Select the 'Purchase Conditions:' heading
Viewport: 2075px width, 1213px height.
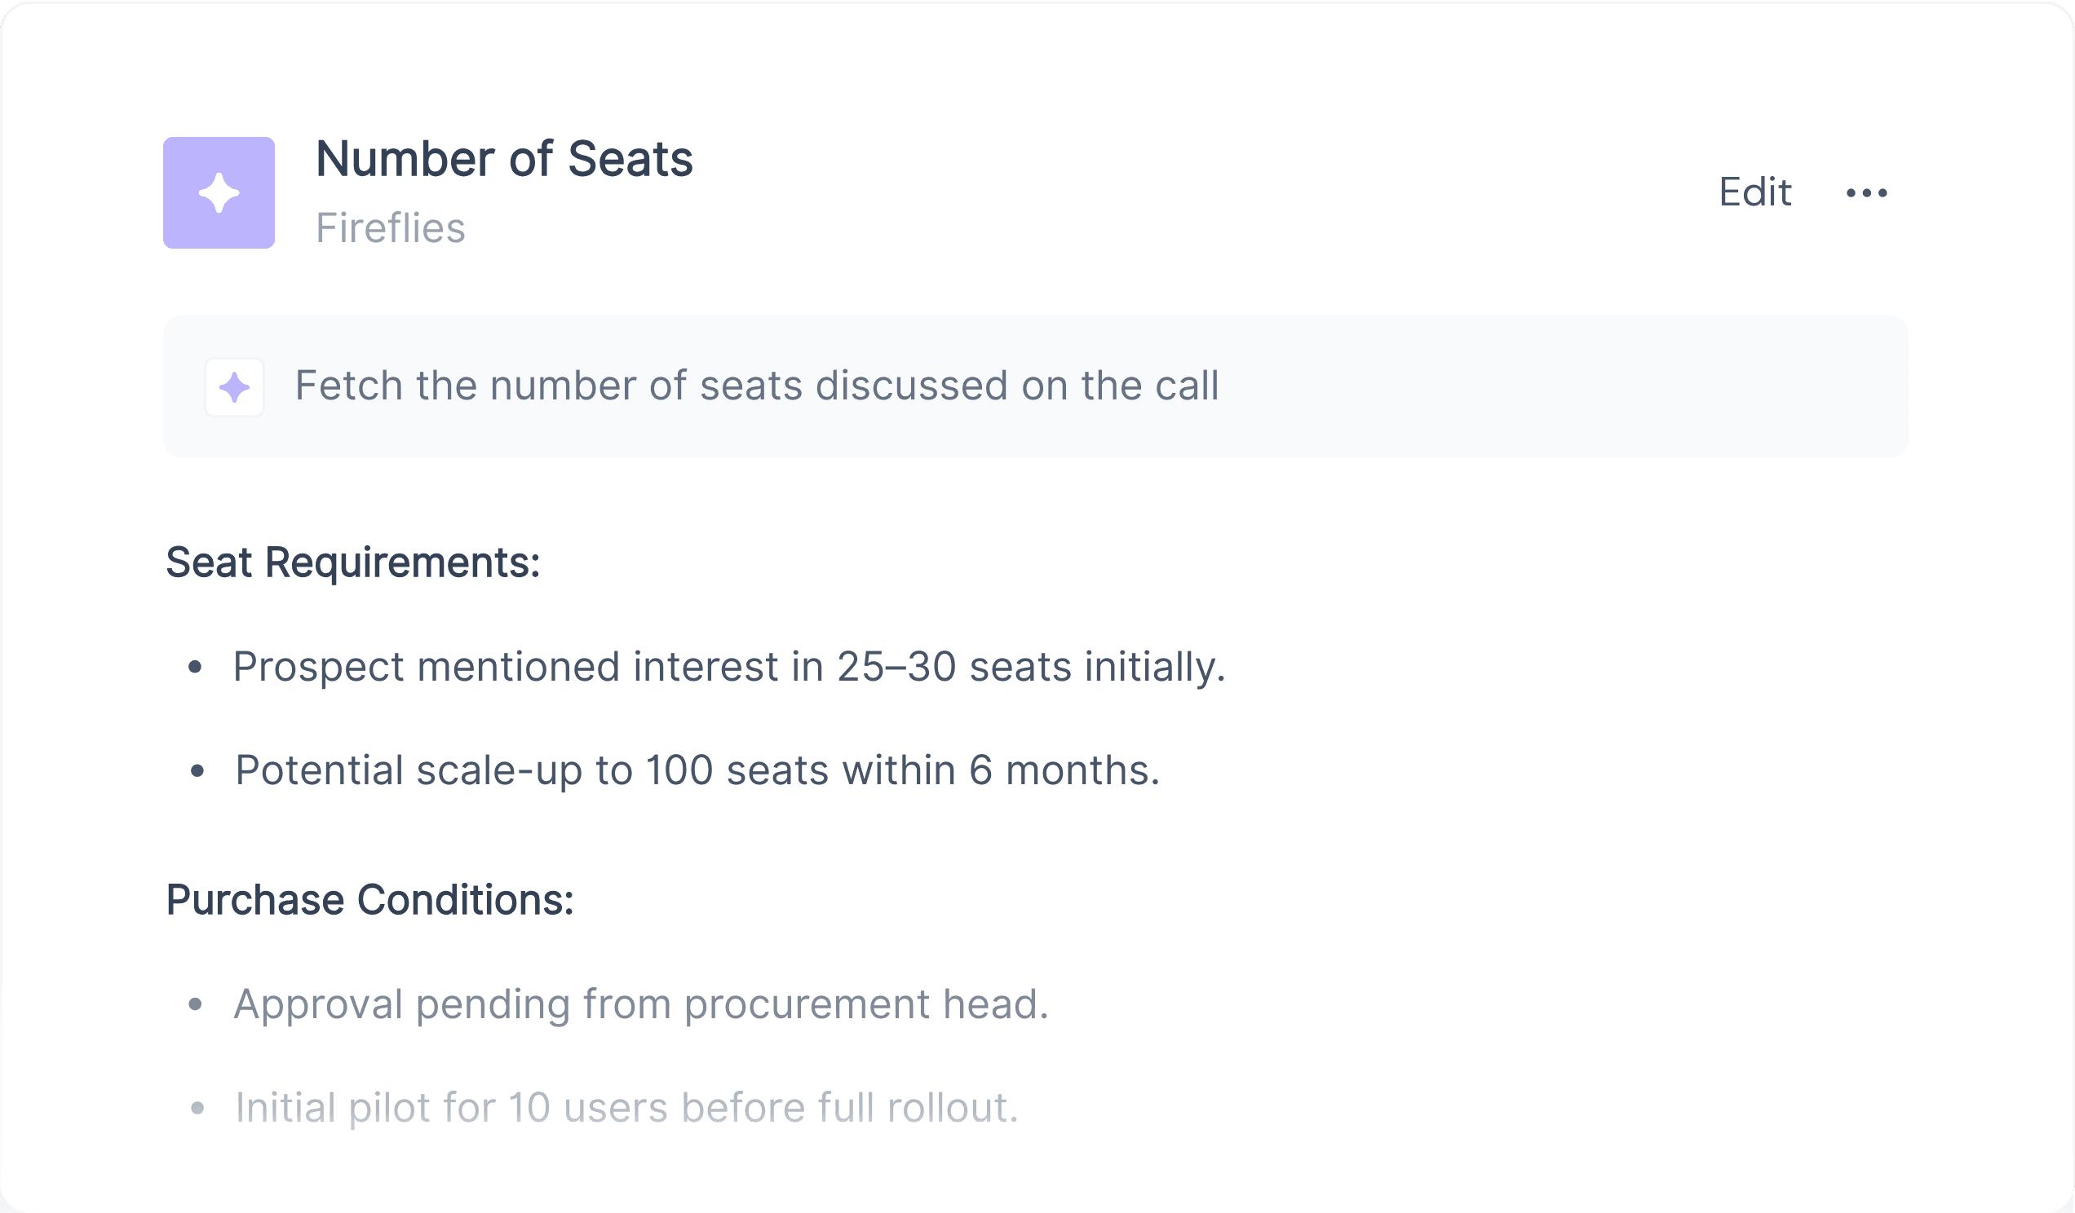[369, 899]
